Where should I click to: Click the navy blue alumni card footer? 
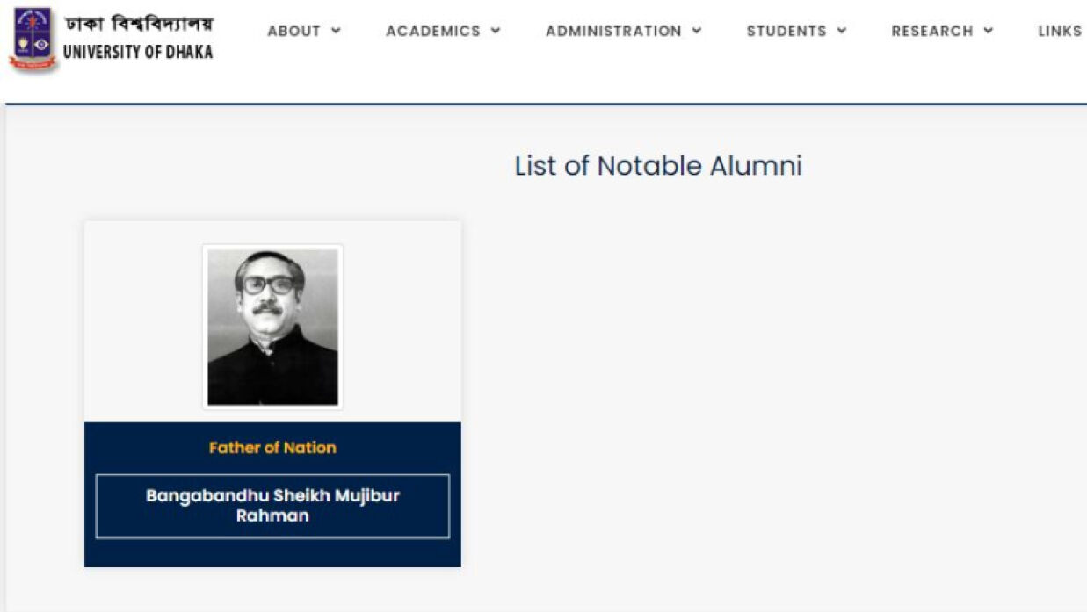[272, 553]
